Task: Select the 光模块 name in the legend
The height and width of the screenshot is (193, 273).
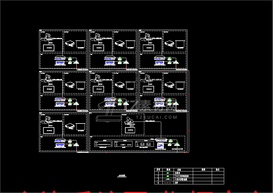Action: 177,173
